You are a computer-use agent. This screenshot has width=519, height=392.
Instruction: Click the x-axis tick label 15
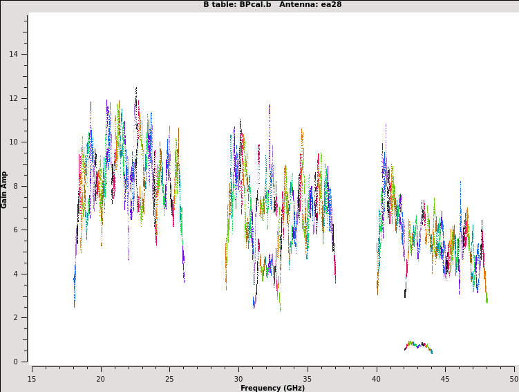tap(32, 379)
